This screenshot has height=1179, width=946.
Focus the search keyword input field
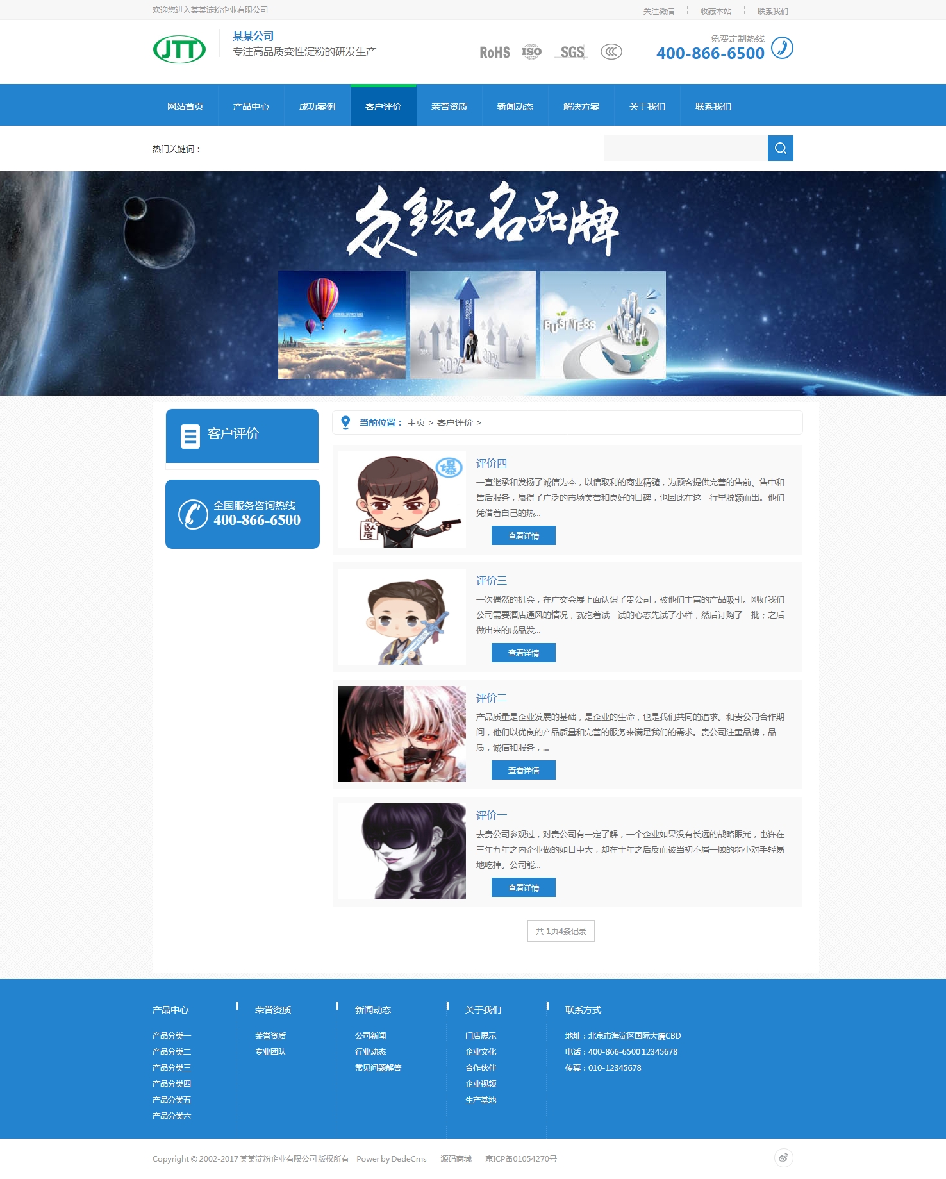coord(685,148)
